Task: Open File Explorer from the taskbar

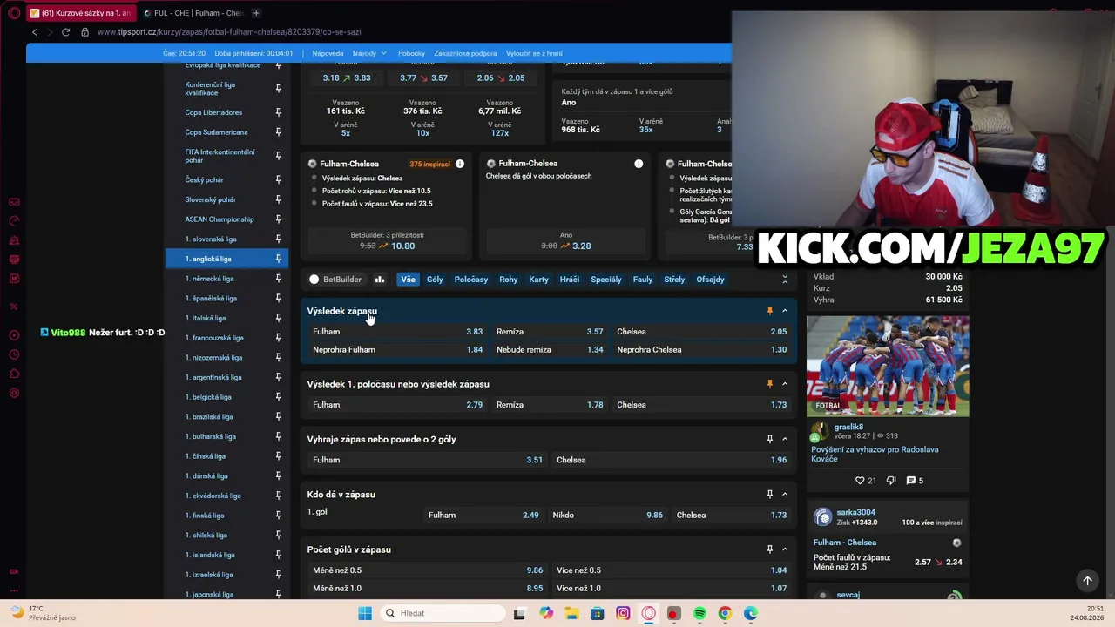Action: [x=571, y=613]
